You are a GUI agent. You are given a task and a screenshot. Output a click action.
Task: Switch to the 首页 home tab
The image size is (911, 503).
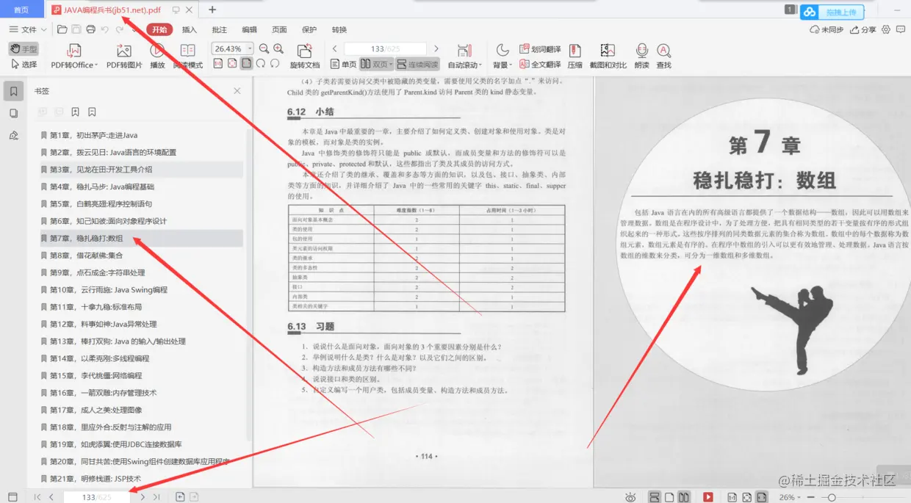point(21,10)
